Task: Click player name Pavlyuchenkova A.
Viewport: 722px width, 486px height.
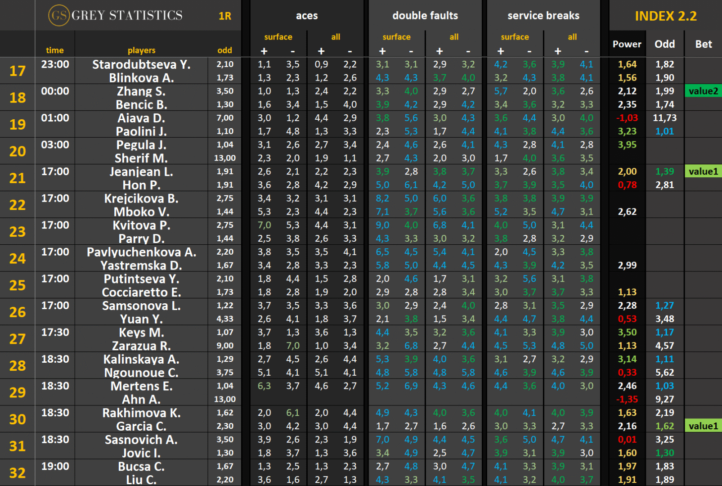Action: tap(141, 252)
